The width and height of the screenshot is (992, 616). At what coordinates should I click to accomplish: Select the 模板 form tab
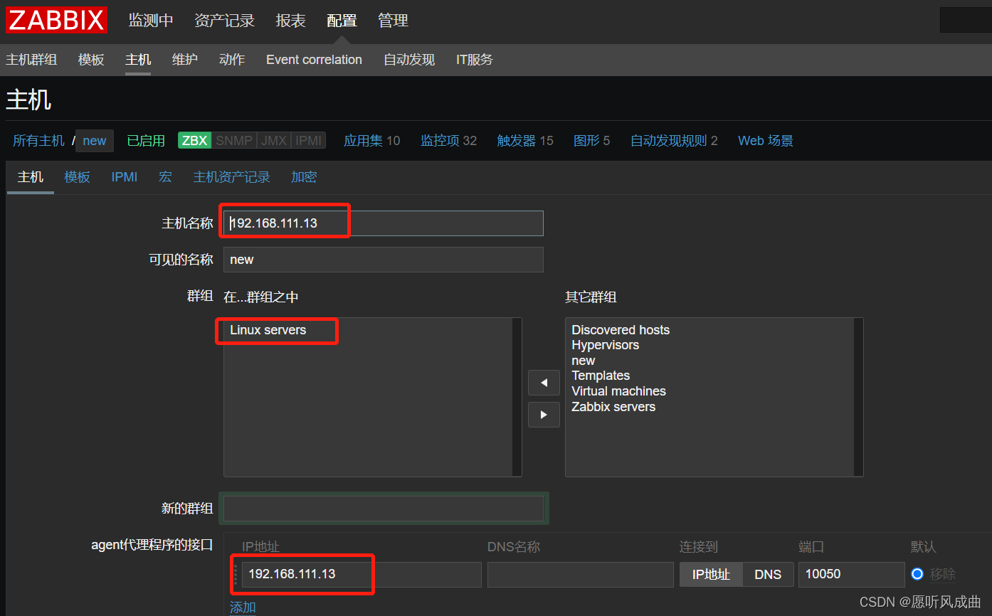pyautogui.click(x=77, y=177)
